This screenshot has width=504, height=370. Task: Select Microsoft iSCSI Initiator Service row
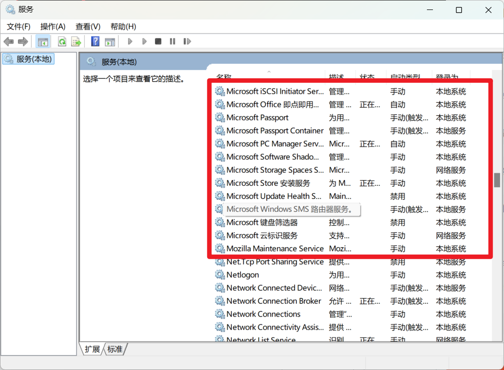click(352, 91)
